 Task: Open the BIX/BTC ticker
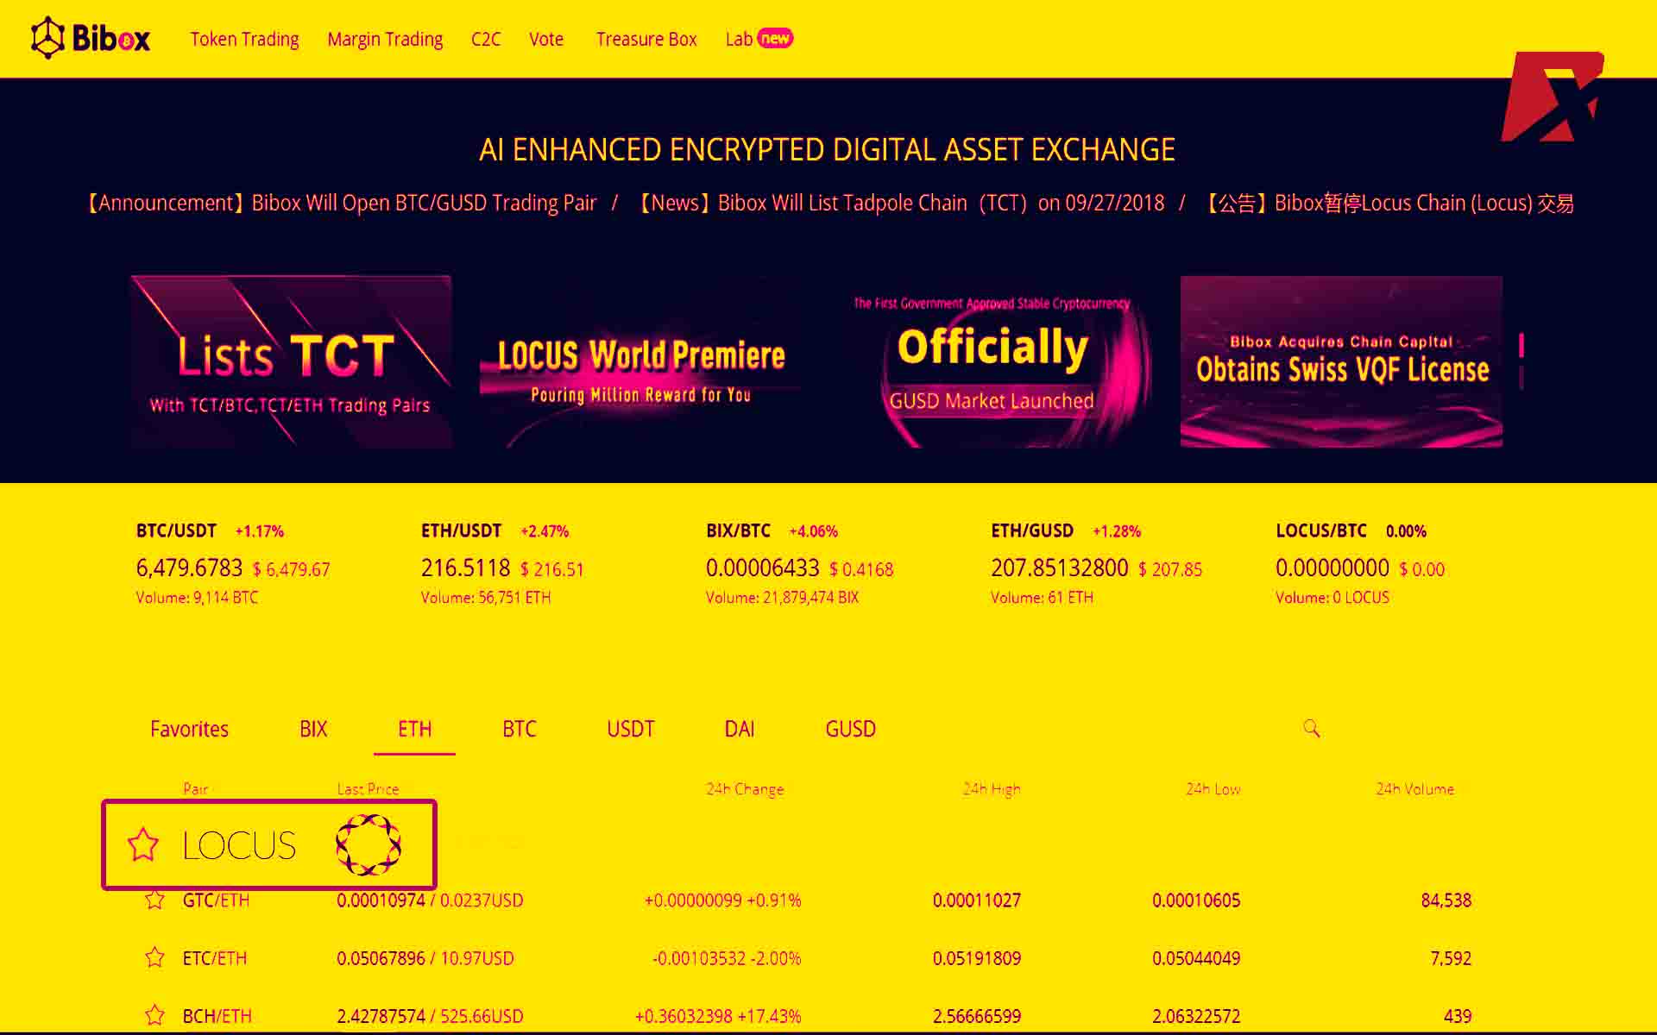(x=799, y=563)
